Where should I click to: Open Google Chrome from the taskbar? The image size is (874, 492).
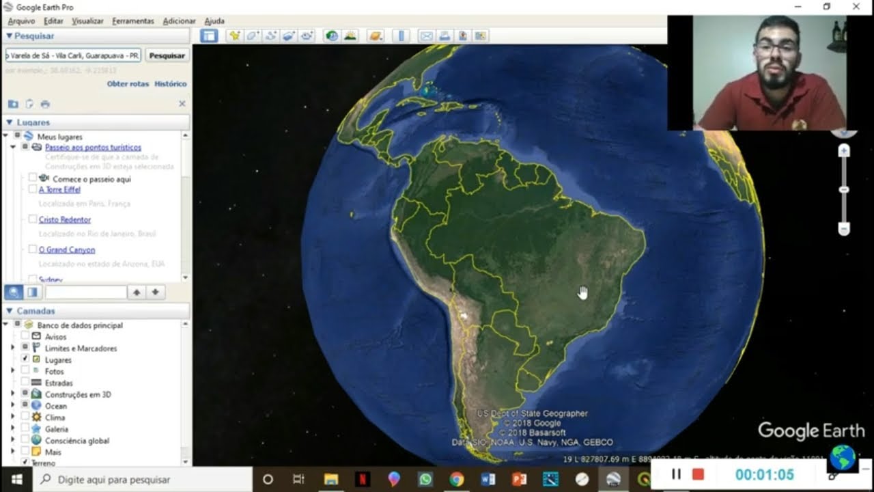click(x=457, y=480)
